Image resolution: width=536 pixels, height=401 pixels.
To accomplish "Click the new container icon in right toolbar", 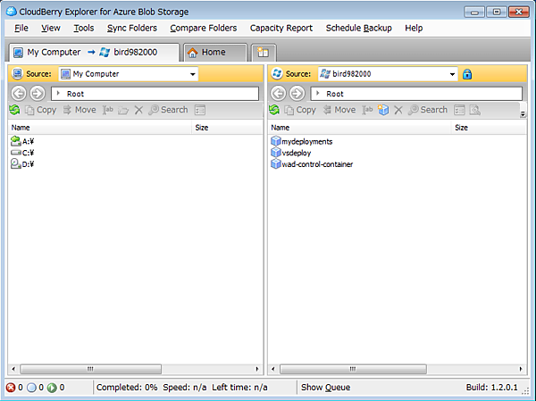I will click(383, 110).
